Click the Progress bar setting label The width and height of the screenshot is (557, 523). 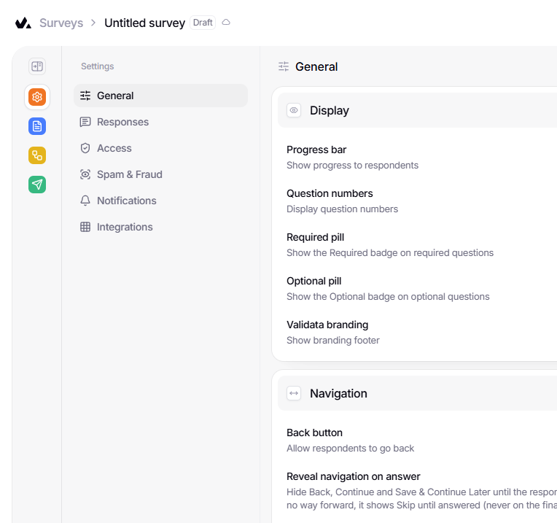(x=316, y=150)
